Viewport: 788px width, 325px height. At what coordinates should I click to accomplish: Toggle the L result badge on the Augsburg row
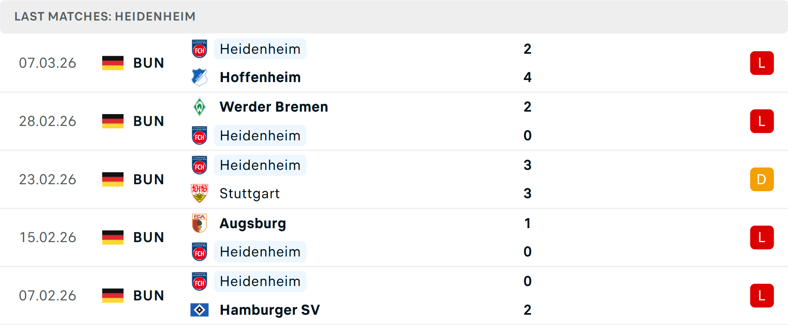coord(762,237)
